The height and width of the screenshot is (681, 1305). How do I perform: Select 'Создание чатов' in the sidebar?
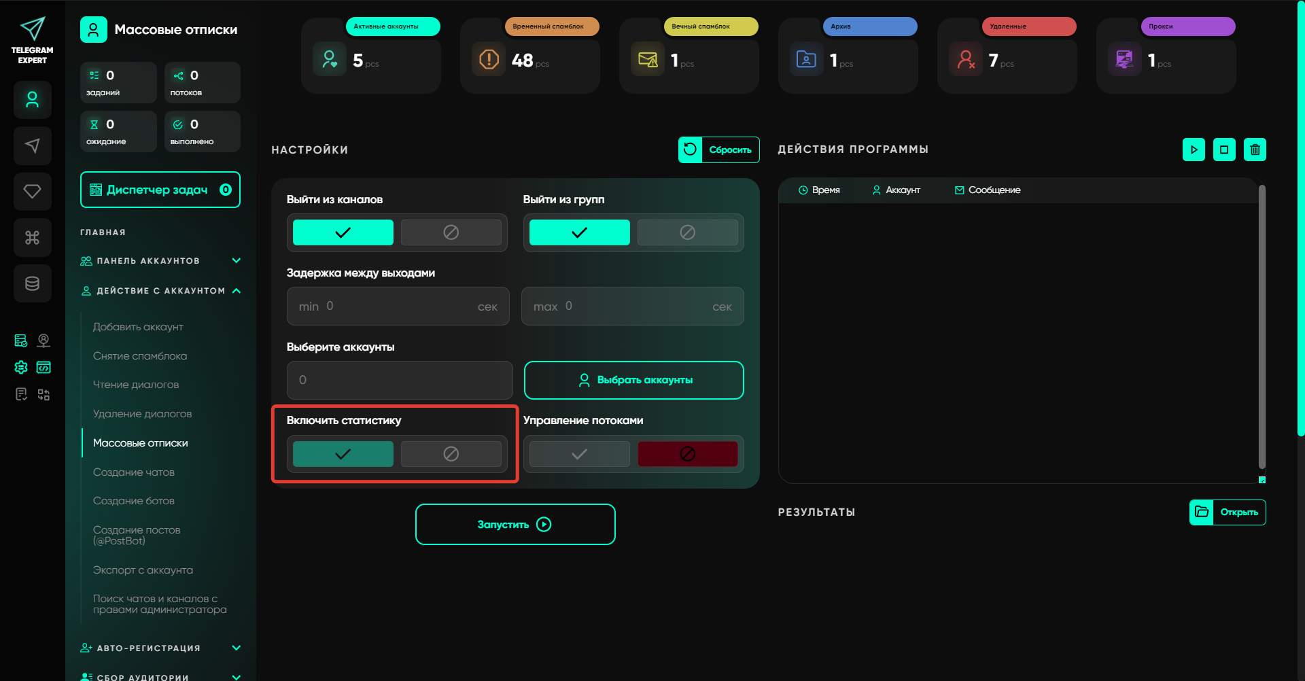(134, 472)
